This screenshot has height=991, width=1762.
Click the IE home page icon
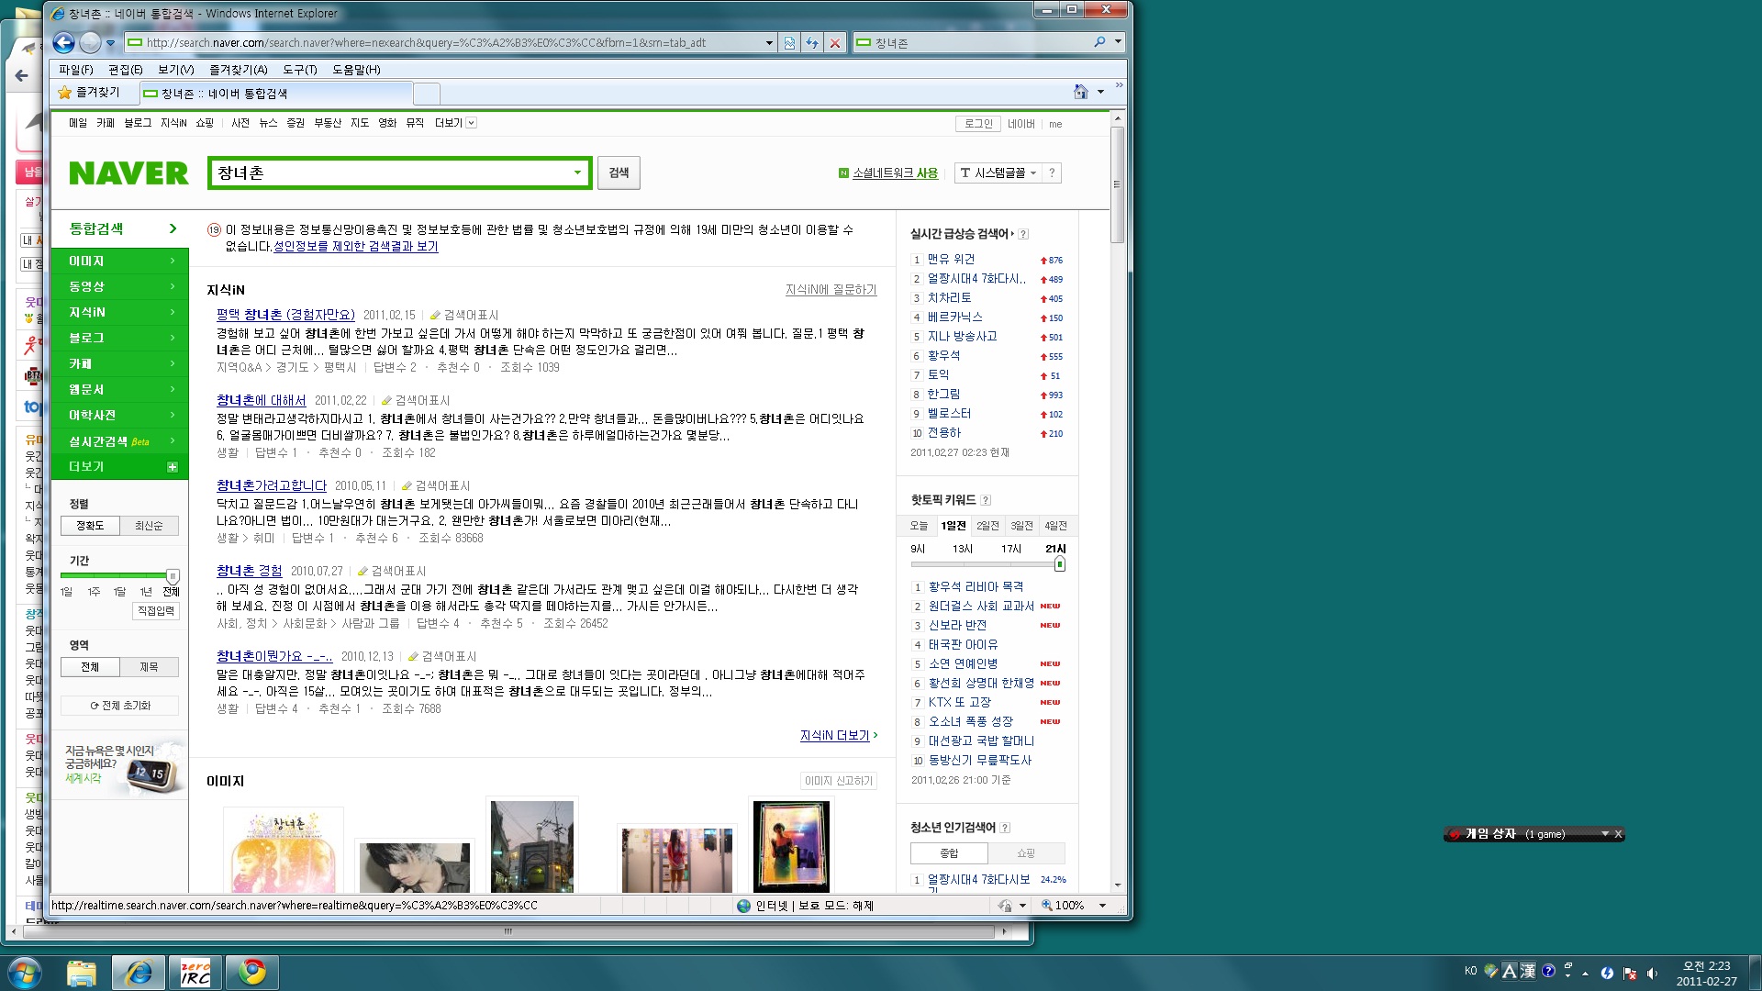[1081, 92]
